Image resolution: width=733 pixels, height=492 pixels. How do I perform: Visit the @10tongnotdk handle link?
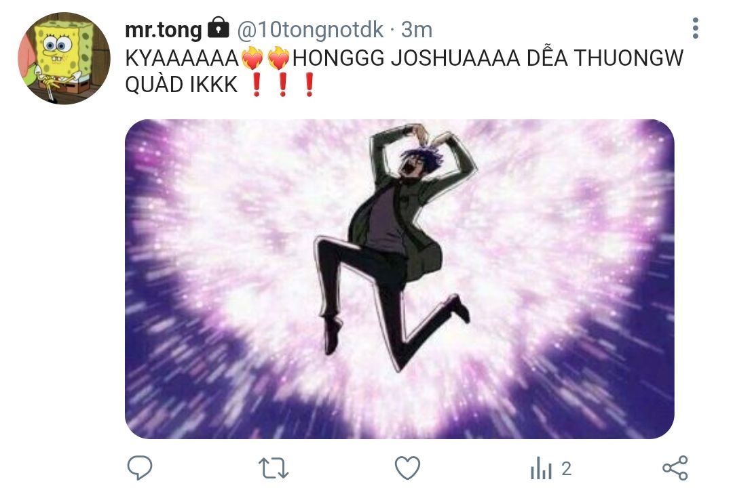(310, 30)
